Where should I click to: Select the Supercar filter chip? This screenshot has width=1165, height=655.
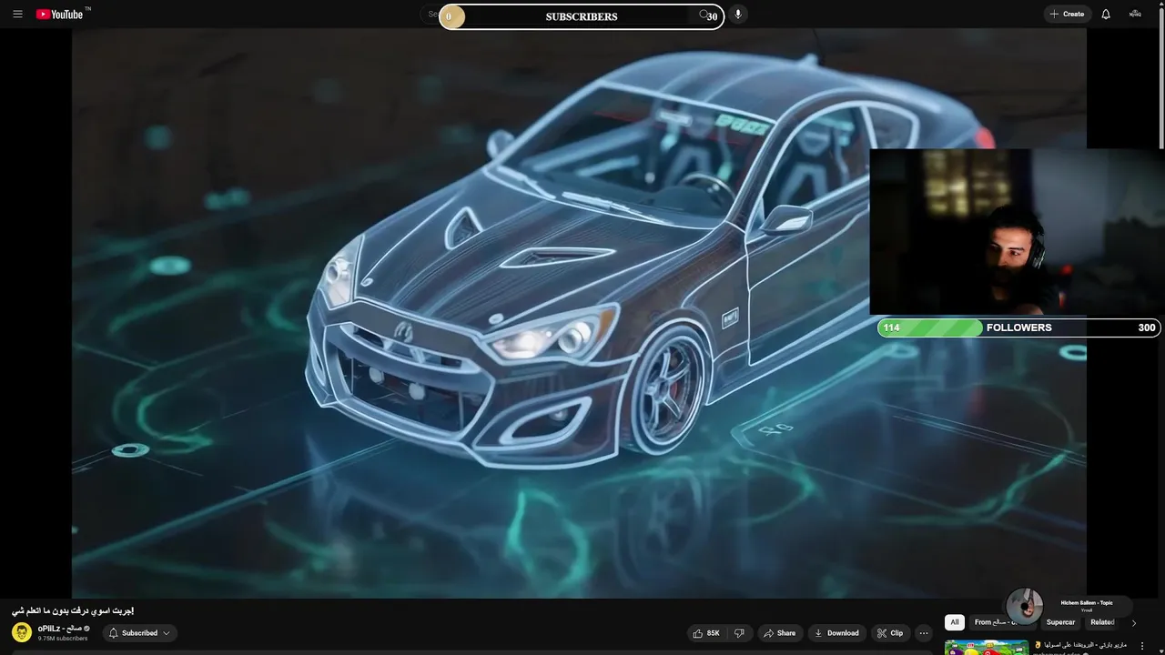[1060, 622]
